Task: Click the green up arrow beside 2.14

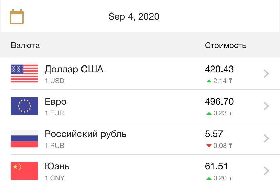Action: coord(209,81)
